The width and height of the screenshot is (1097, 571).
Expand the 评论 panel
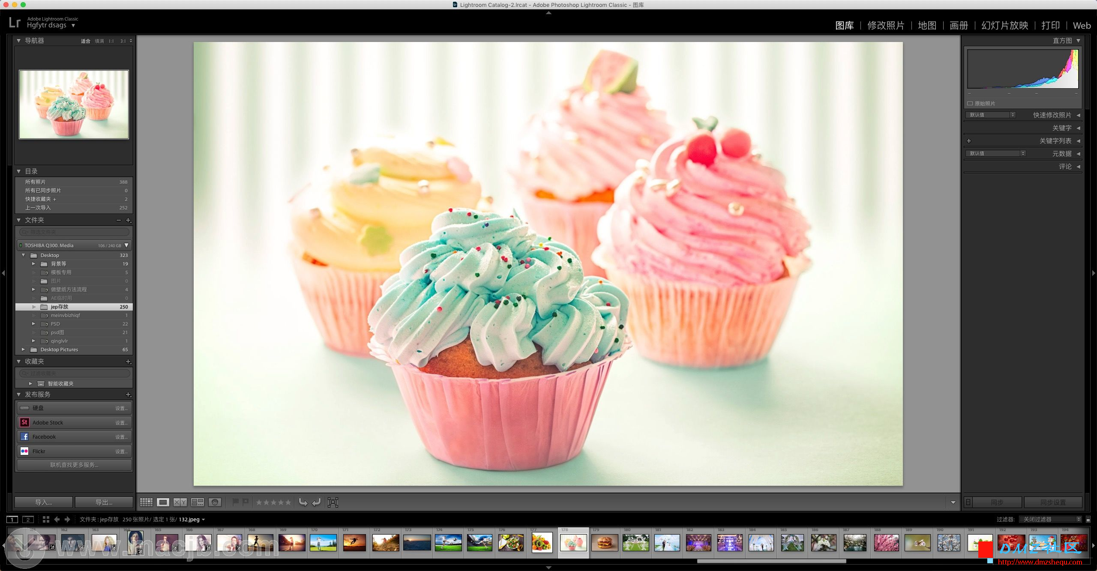coord(1078,167)
